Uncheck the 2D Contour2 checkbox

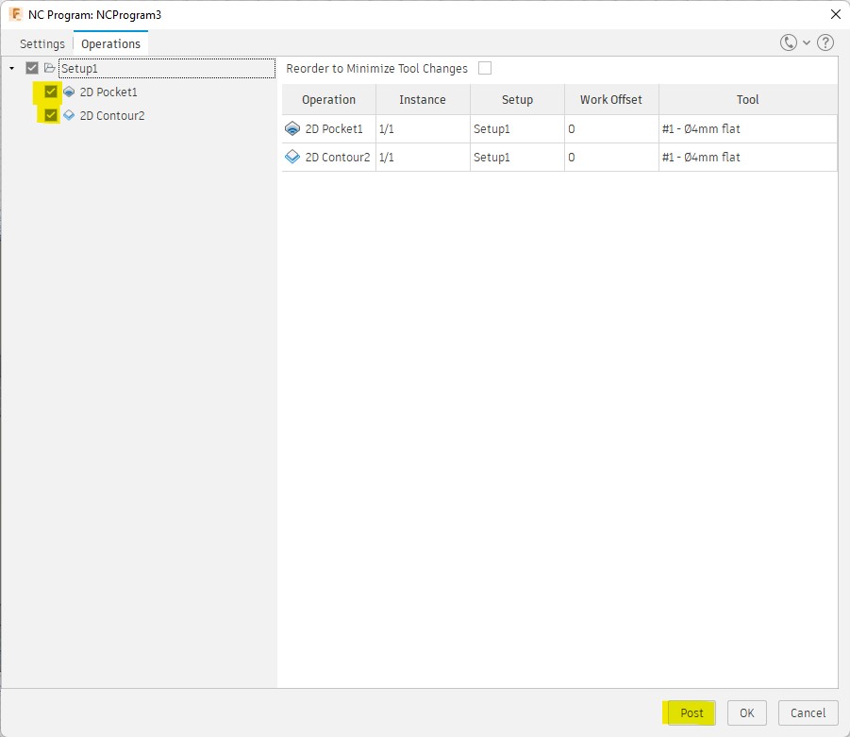[x=51, y=116]
